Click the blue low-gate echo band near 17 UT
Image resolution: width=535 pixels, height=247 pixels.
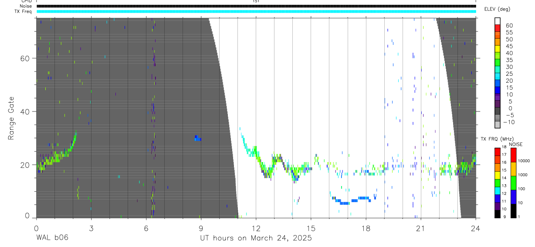pos(352,200)
